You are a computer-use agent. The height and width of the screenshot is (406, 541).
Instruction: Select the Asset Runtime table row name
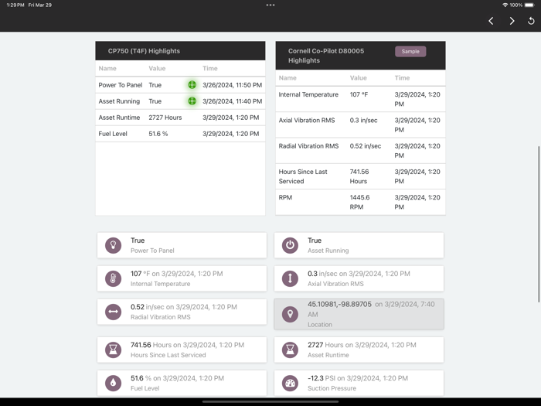pos(119,118)
